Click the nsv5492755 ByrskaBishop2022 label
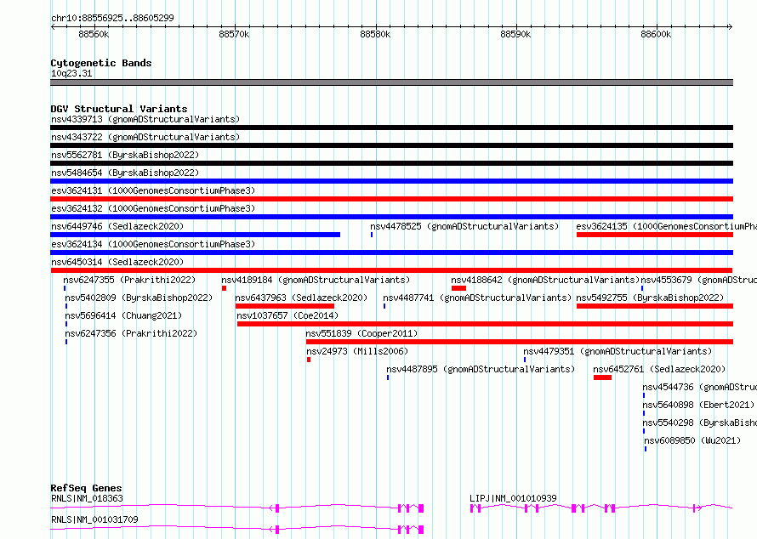Screen dimensions: 757x539 (x=650, y=298)
